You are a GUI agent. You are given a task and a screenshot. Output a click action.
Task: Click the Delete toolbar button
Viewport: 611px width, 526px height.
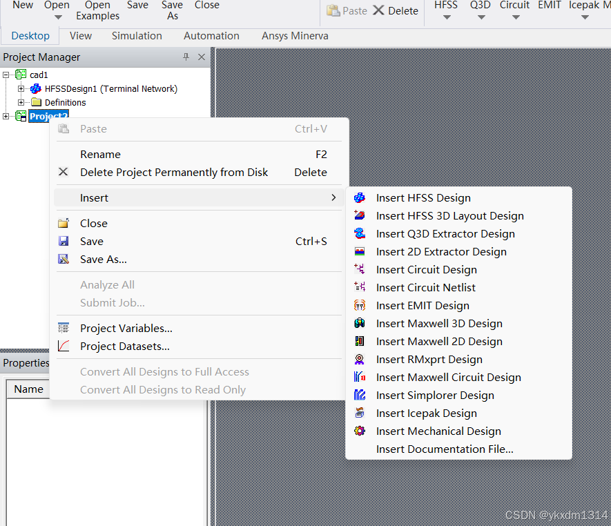[395, 10]
